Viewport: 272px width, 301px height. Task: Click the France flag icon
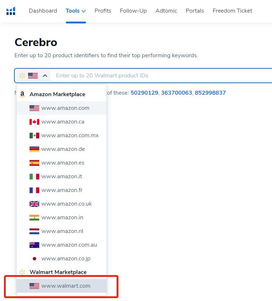coord(34,190)
